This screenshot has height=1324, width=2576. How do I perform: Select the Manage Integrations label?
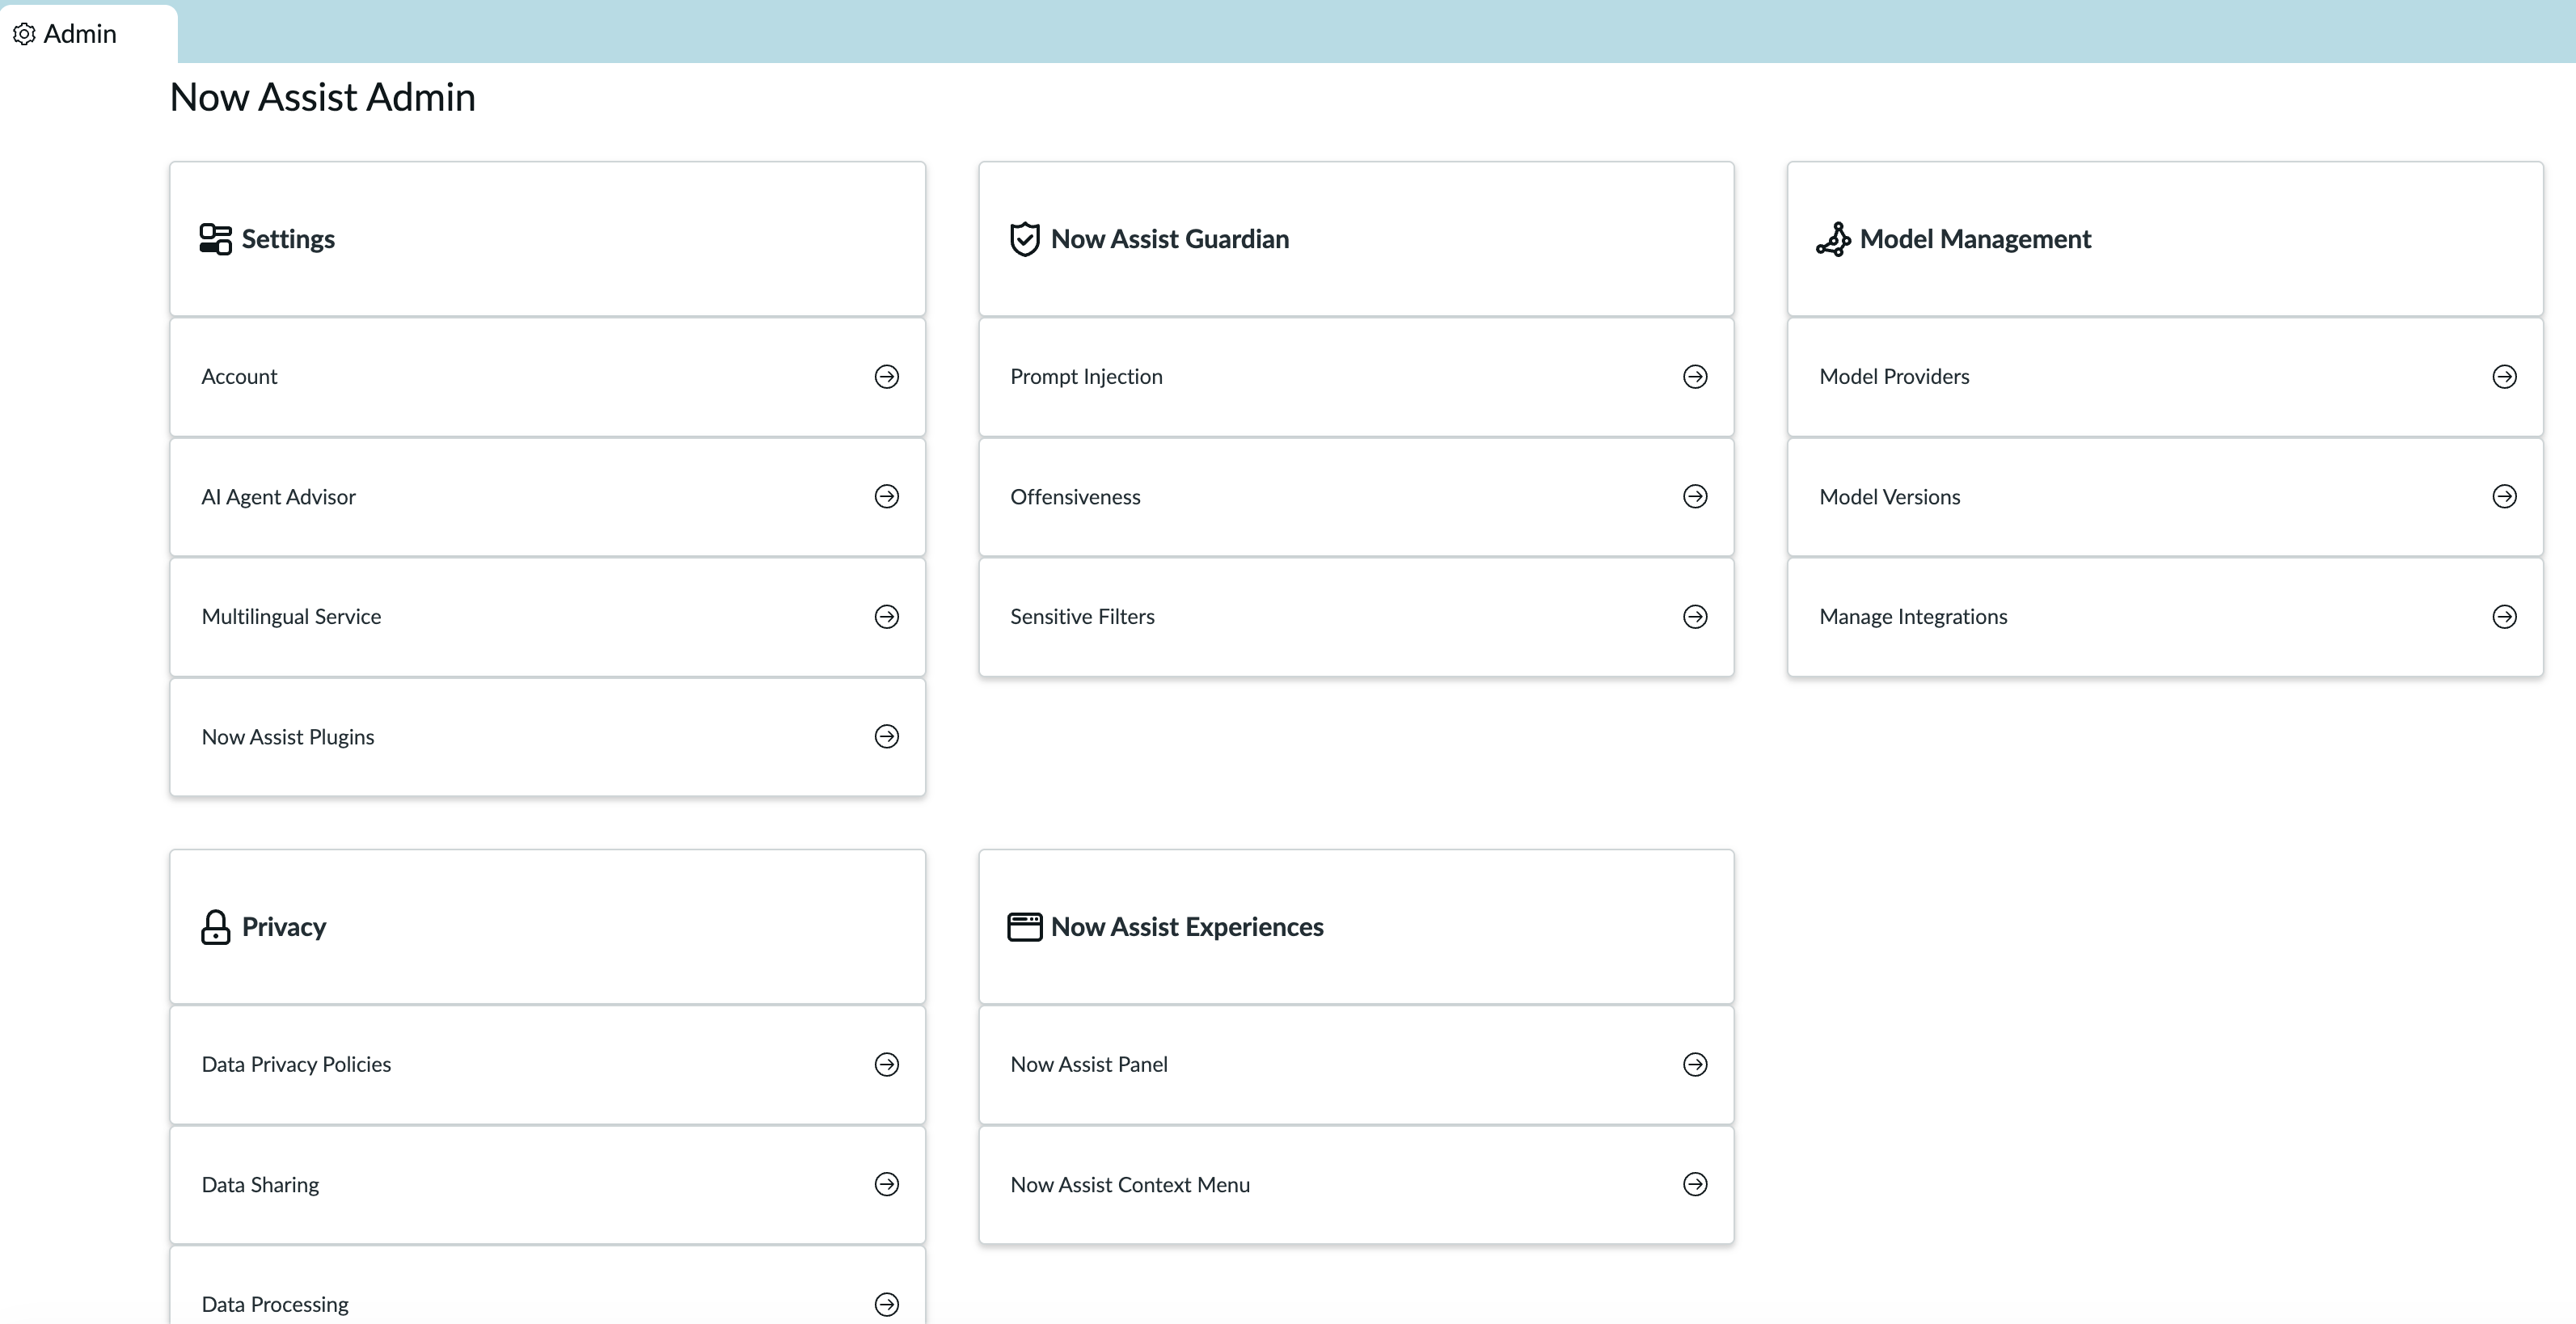point(1913,617)
